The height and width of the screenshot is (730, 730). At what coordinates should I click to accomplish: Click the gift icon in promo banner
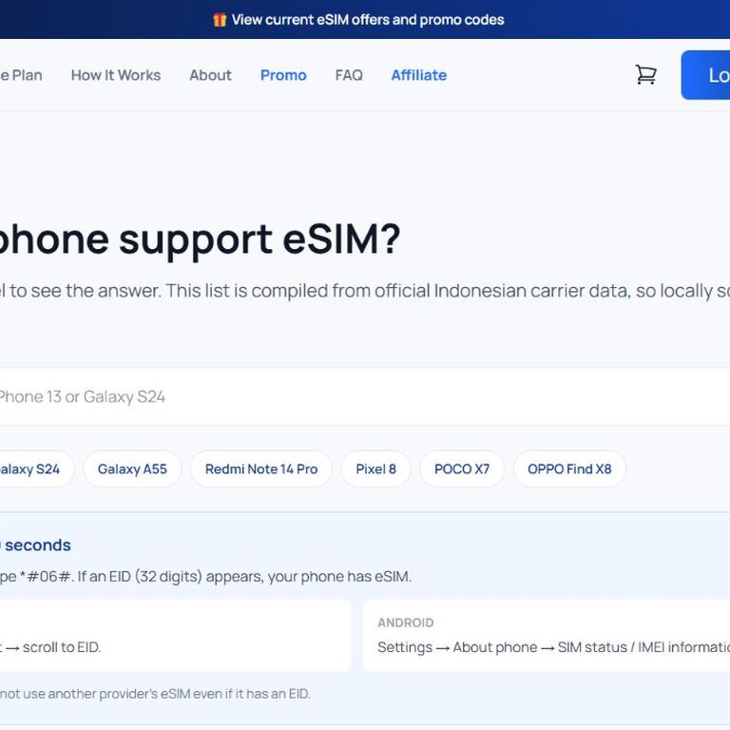pyautogui.click(x=220, y=20)
